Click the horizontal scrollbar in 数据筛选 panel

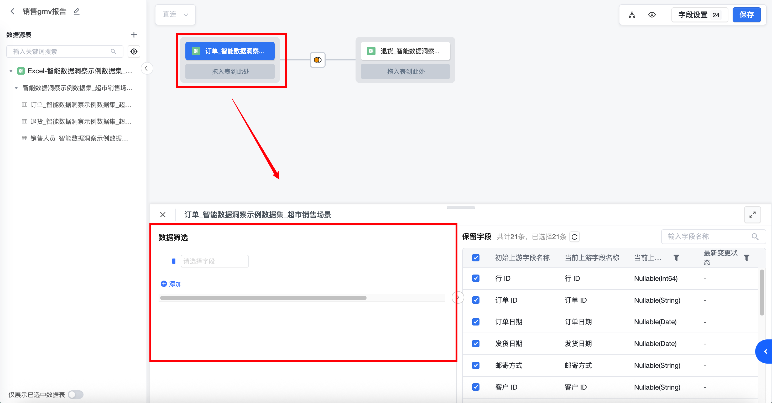(263, 298)
